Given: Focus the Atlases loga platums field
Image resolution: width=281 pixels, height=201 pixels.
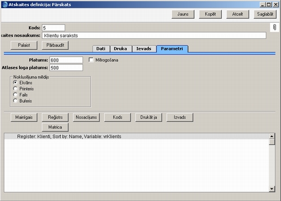Looking at the screenshot, I should click(66, 68).
